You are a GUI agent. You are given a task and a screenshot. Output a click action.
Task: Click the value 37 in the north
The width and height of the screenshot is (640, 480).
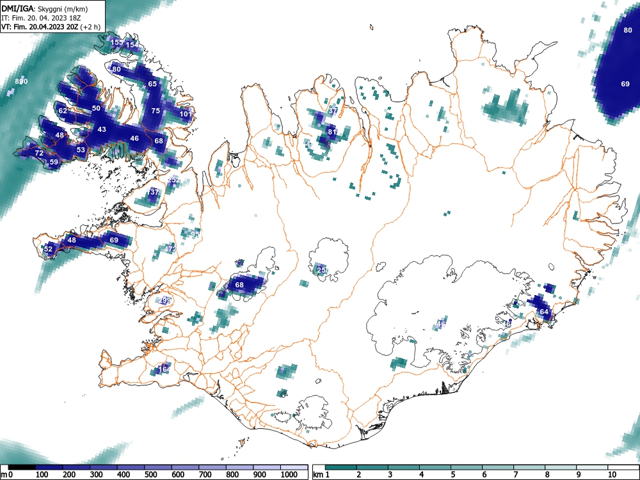(x=333, y=111)
